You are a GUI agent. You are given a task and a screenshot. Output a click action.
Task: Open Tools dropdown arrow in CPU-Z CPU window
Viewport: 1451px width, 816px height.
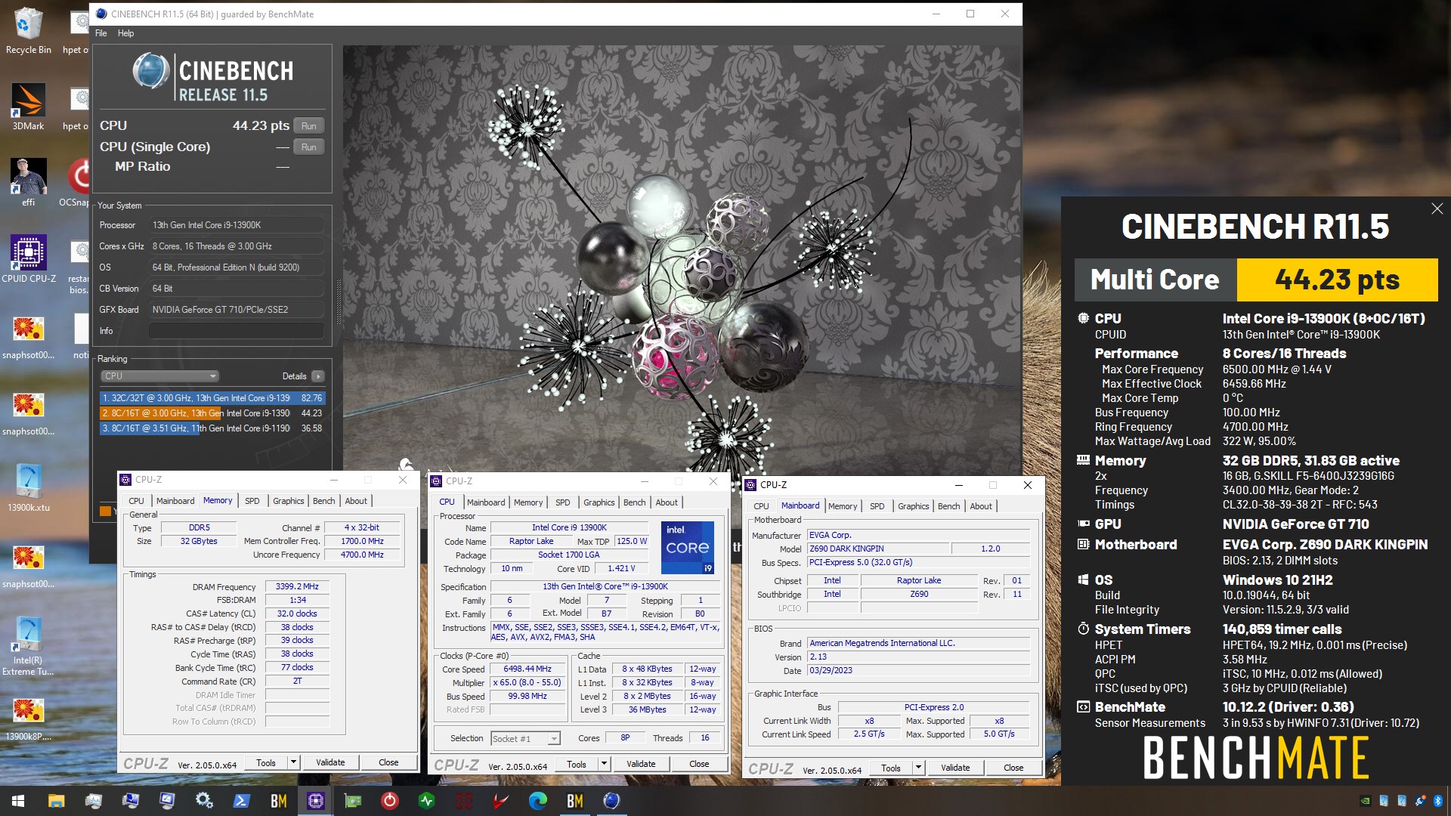tap(604, 764)
